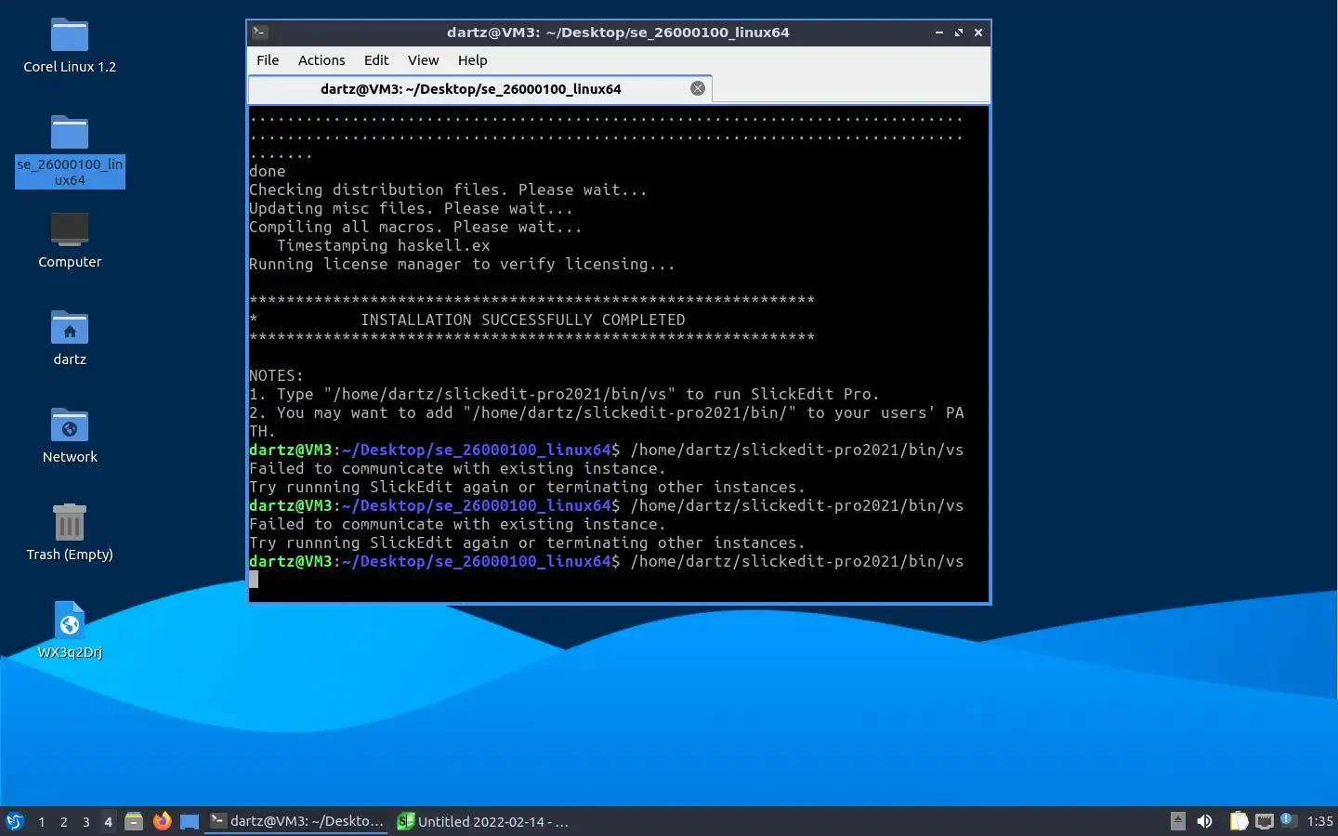Click 'Compiling all macros' output line

(x=415, y=227)
